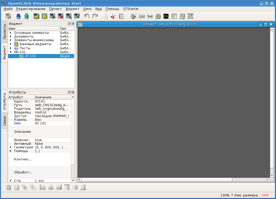Switch to the Проекты side tab
This screenshot has height=199, width=276.
pos(5,32)
